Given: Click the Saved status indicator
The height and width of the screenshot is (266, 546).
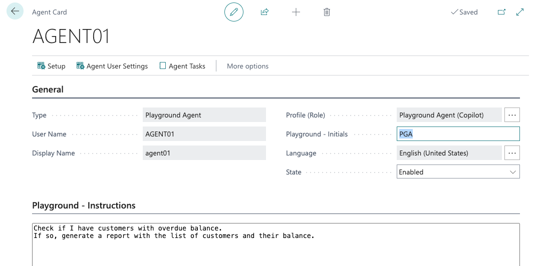Looking at the screenshot, I should point(464,12).
